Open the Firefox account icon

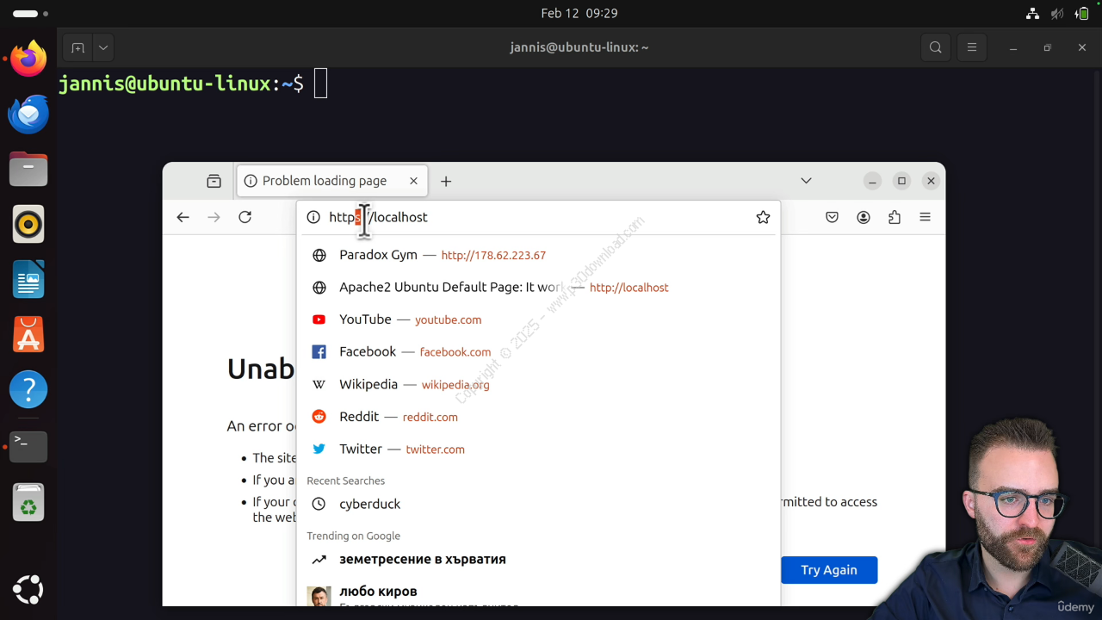pos(864,217)
